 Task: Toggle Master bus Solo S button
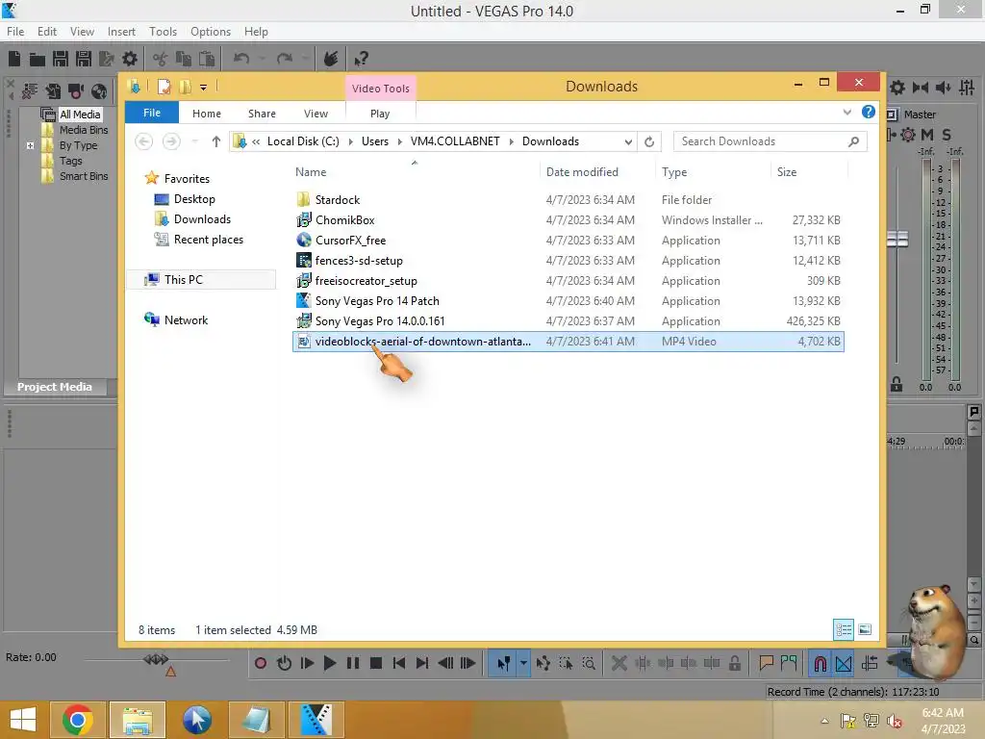click(947, 135)
